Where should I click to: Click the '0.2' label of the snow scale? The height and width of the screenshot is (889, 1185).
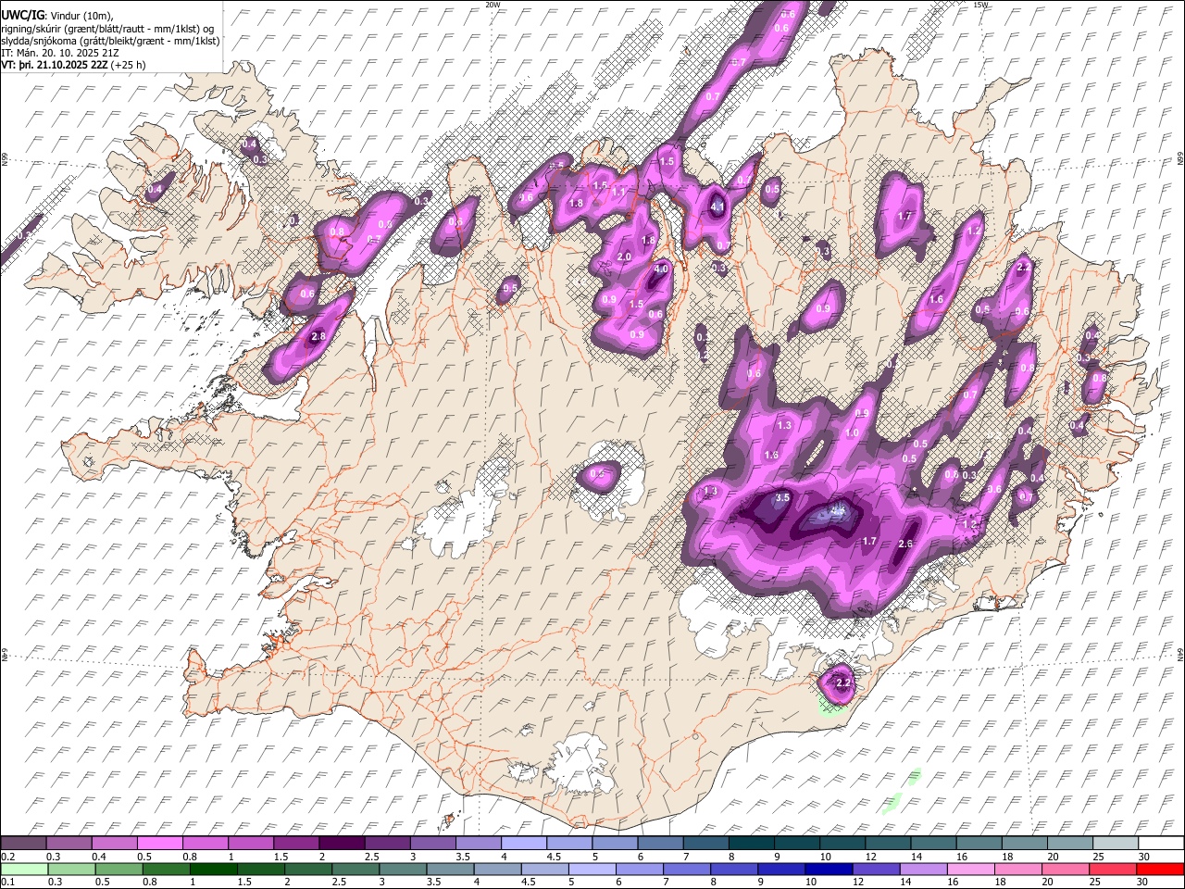point(7,857)
